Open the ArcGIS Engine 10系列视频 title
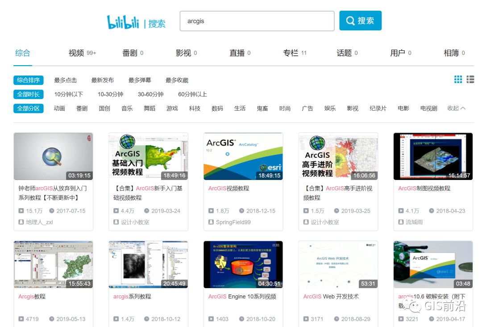 coord(242,297)
